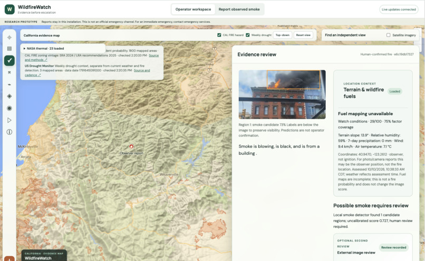Click the play triangle icon in left sidebar
The width and height of the screenshot is (425, 261).
pyautogui.click(x=9, y=120)
